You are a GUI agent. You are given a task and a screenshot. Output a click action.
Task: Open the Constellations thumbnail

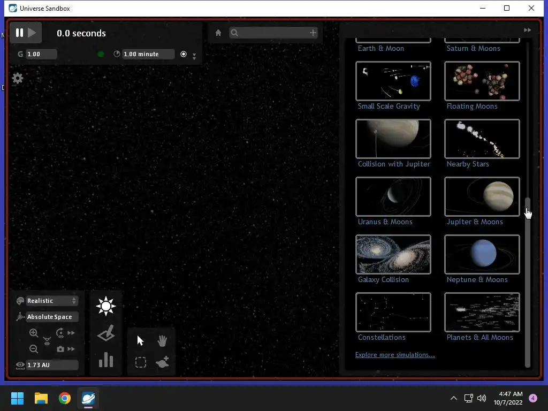point(393,312)
